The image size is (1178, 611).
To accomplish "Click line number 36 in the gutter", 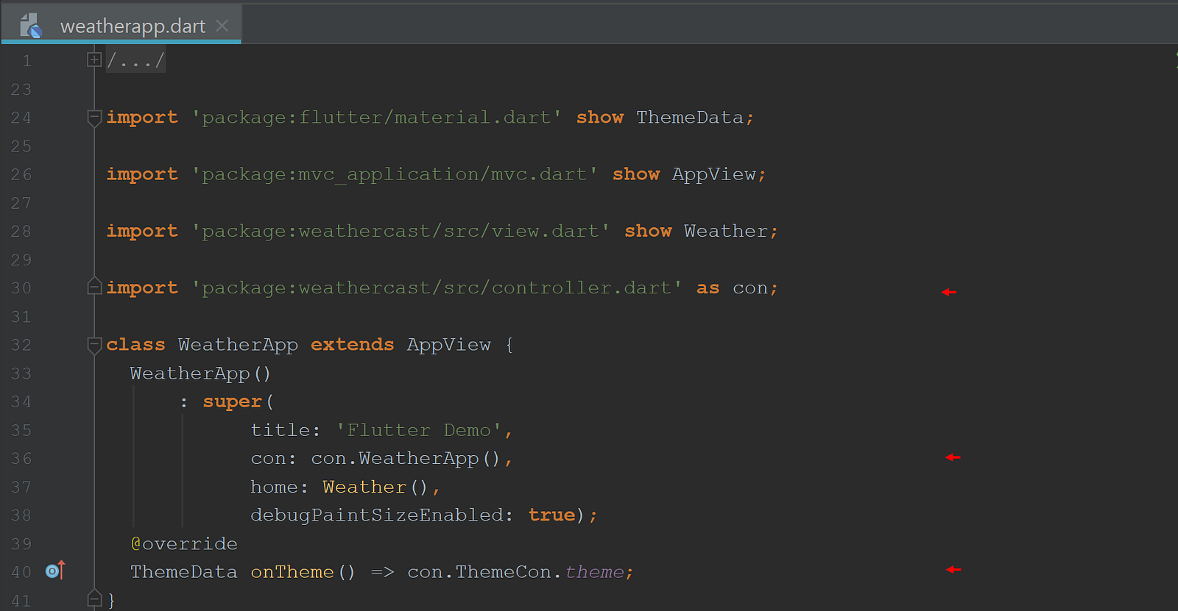I will click(21, 458).
